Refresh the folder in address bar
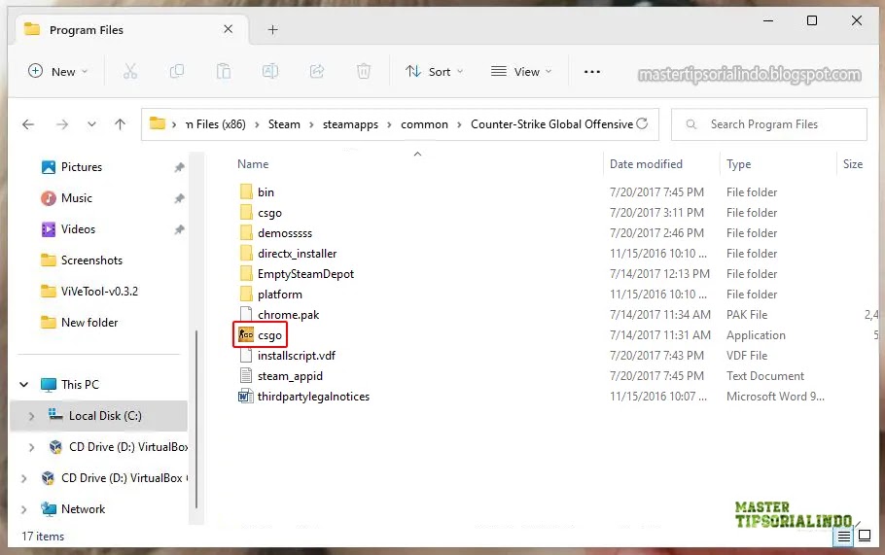The height and width of the screenshot is (555, 885). [642, 123]
